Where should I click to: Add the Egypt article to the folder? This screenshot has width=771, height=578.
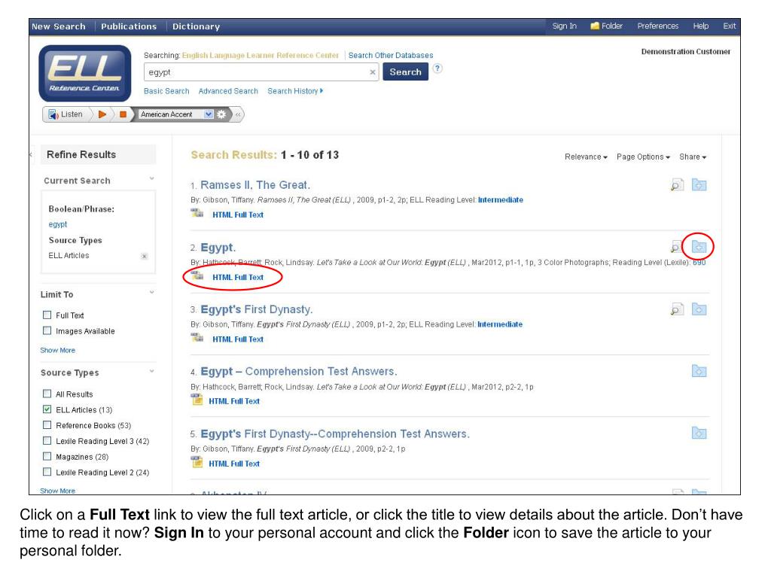click(x=699, y=246)
